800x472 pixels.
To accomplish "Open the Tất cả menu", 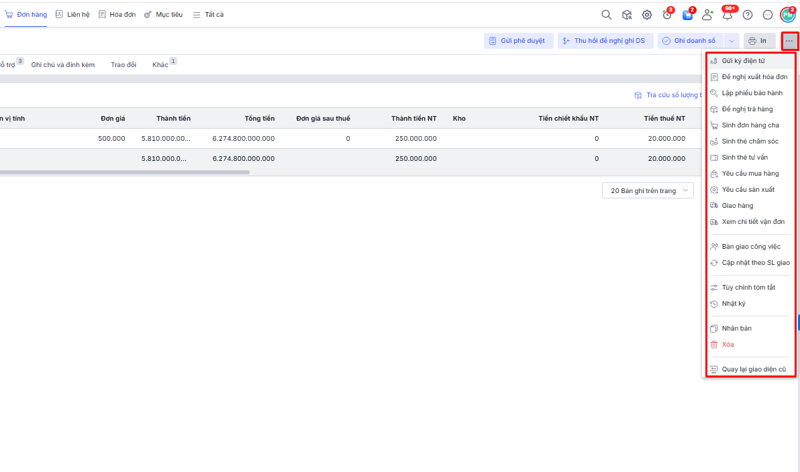I will point(208,15).
